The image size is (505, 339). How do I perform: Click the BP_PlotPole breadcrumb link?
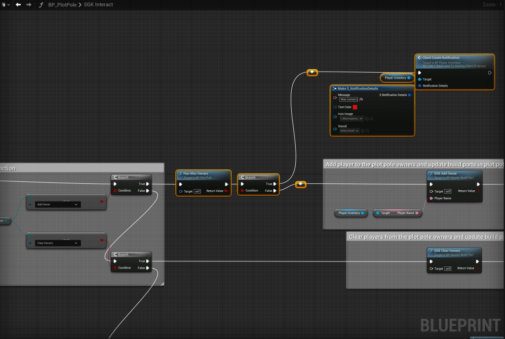click(x=62, y=4)
